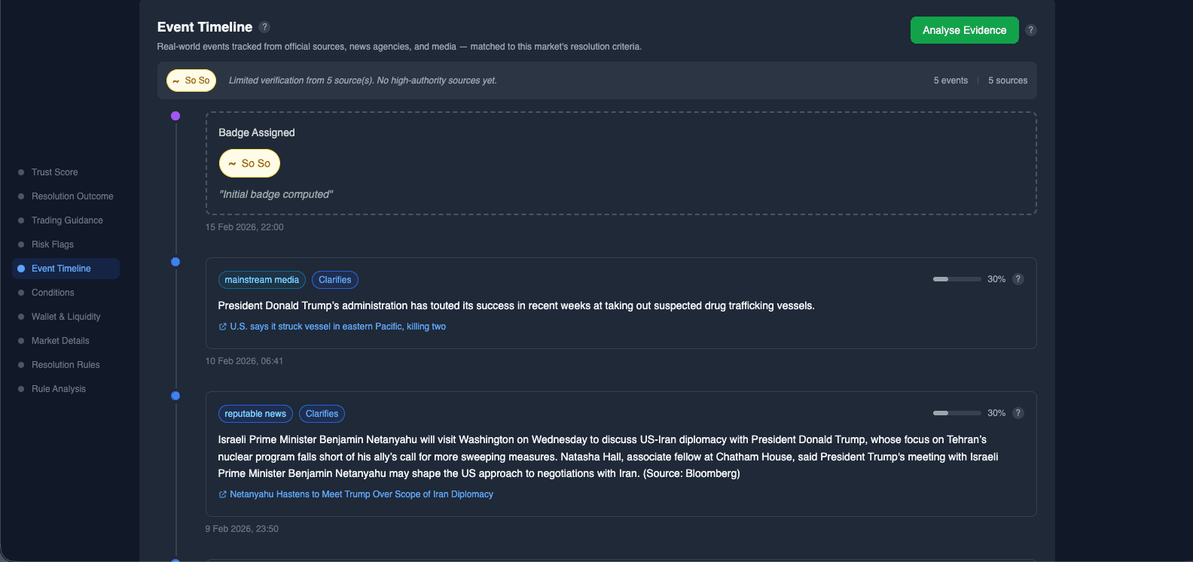This screenshot has height=562, width=1193.
Task: Open the U.S. vessel strike article link
Action: point(337,326)
